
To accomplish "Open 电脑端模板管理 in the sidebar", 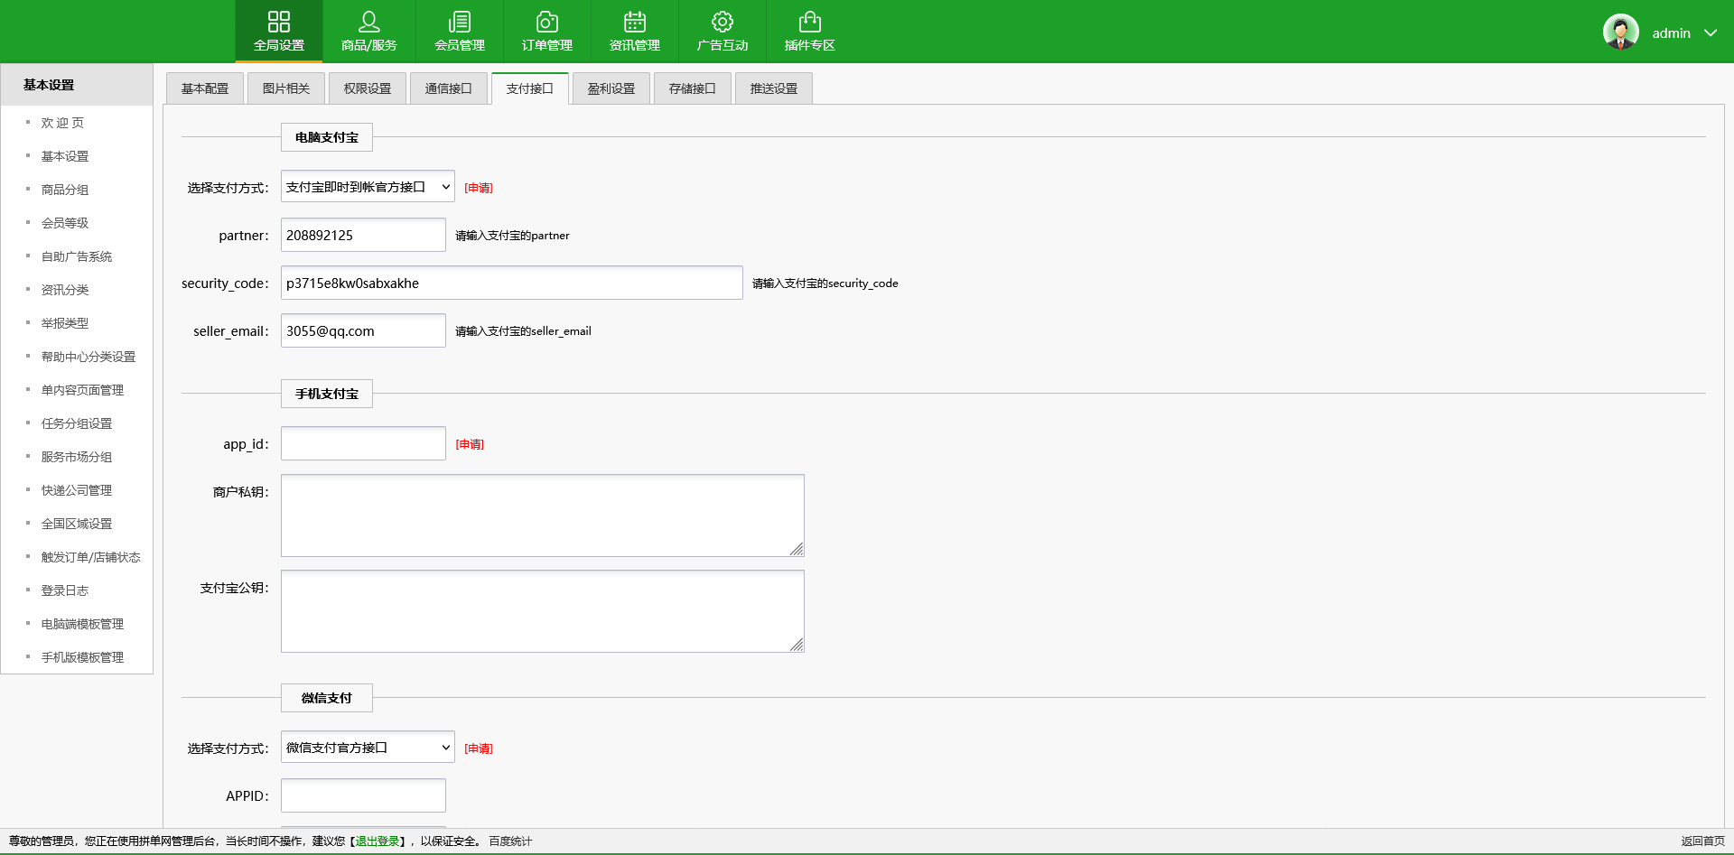I will [82, 624].
